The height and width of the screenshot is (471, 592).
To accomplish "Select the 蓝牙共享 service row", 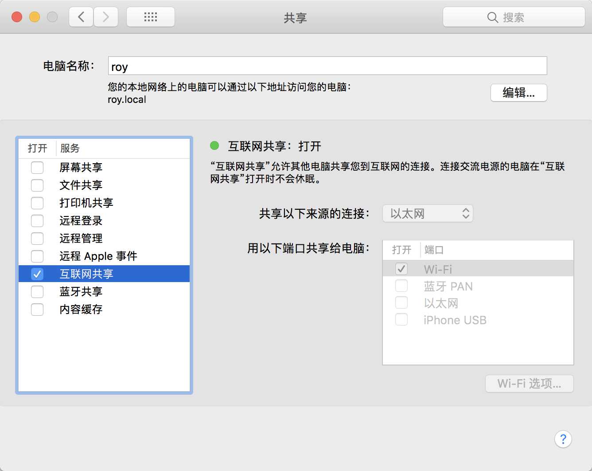I will tap(104, 292).
